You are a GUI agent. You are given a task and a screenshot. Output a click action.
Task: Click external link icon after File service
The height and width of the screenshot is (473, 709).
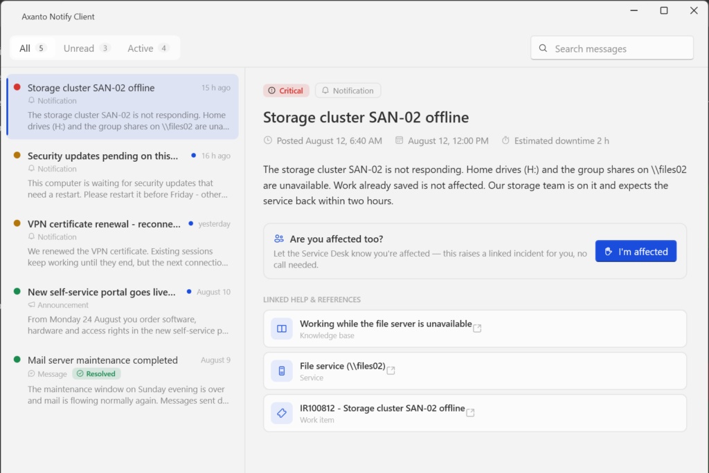pyautogui.click(x=391, y=371)
